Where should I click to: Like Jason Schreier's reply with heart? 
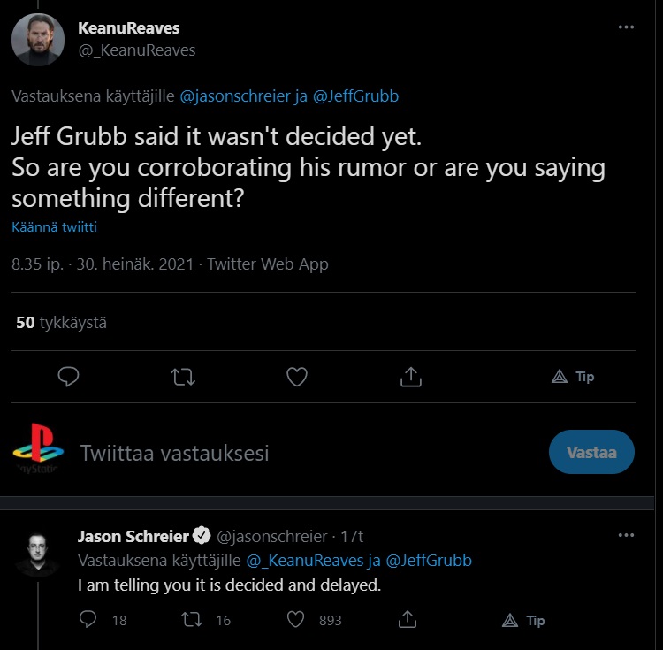[297, 619]
